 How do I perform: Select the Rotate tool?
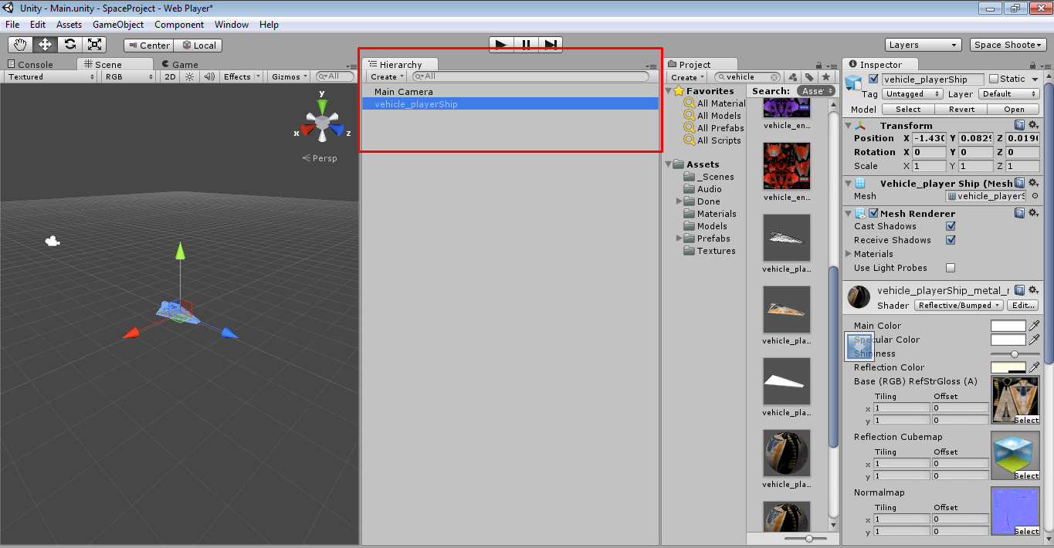[69, 45]
